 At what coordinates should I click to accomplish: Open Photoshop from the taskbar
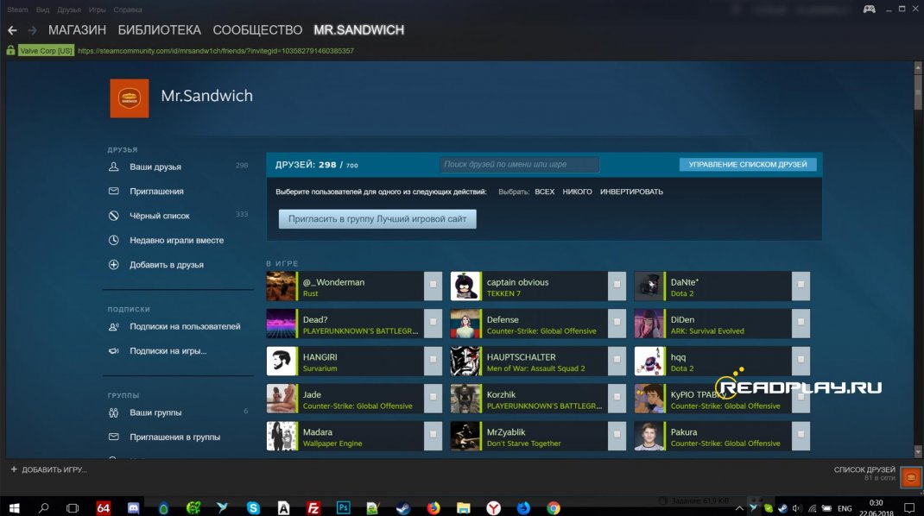[x=343, y=507]
